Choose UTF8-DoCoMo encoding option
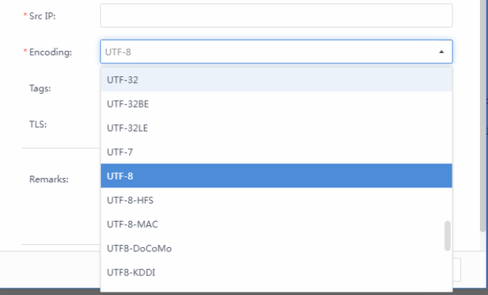 tap(276, 248)
